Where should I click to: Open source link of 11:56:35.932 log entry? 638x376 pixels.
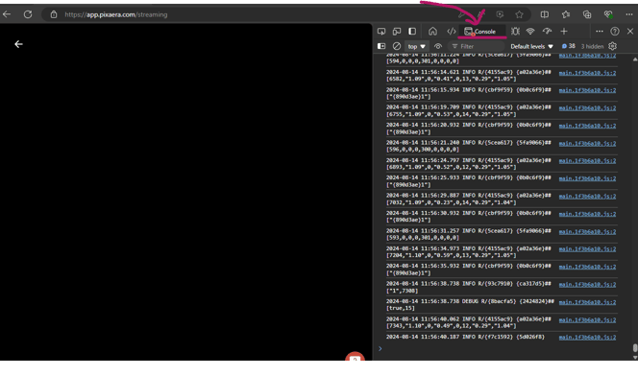click(587, 267)
